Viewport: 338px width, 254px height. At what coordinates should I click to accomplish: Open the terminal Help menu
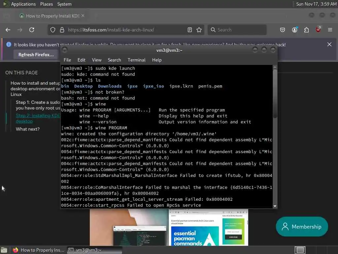coord(157,60)
